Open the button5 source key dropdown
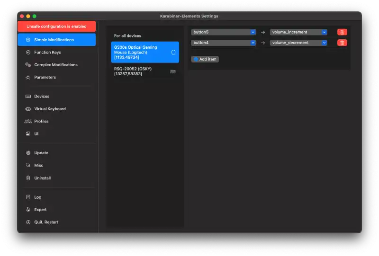 223,32
